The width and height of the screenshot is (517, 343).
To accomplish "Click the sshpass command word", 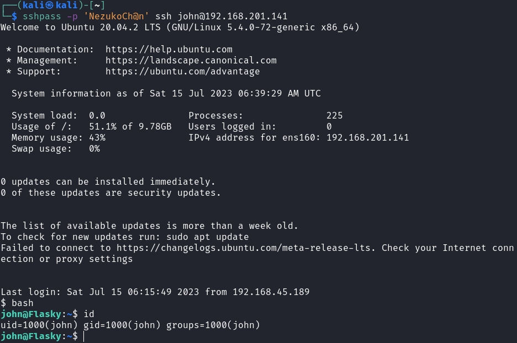I will click(42, 17).
